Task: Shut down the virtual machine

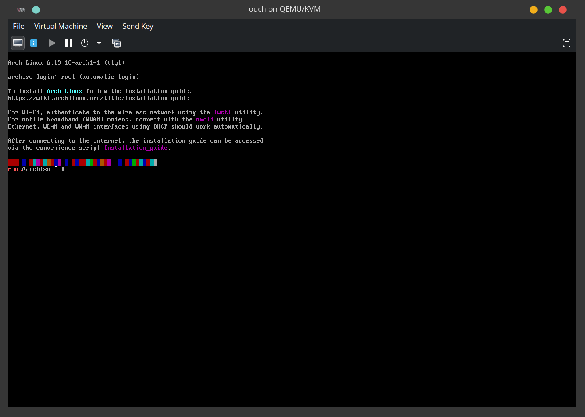Action: coord(85,43)
